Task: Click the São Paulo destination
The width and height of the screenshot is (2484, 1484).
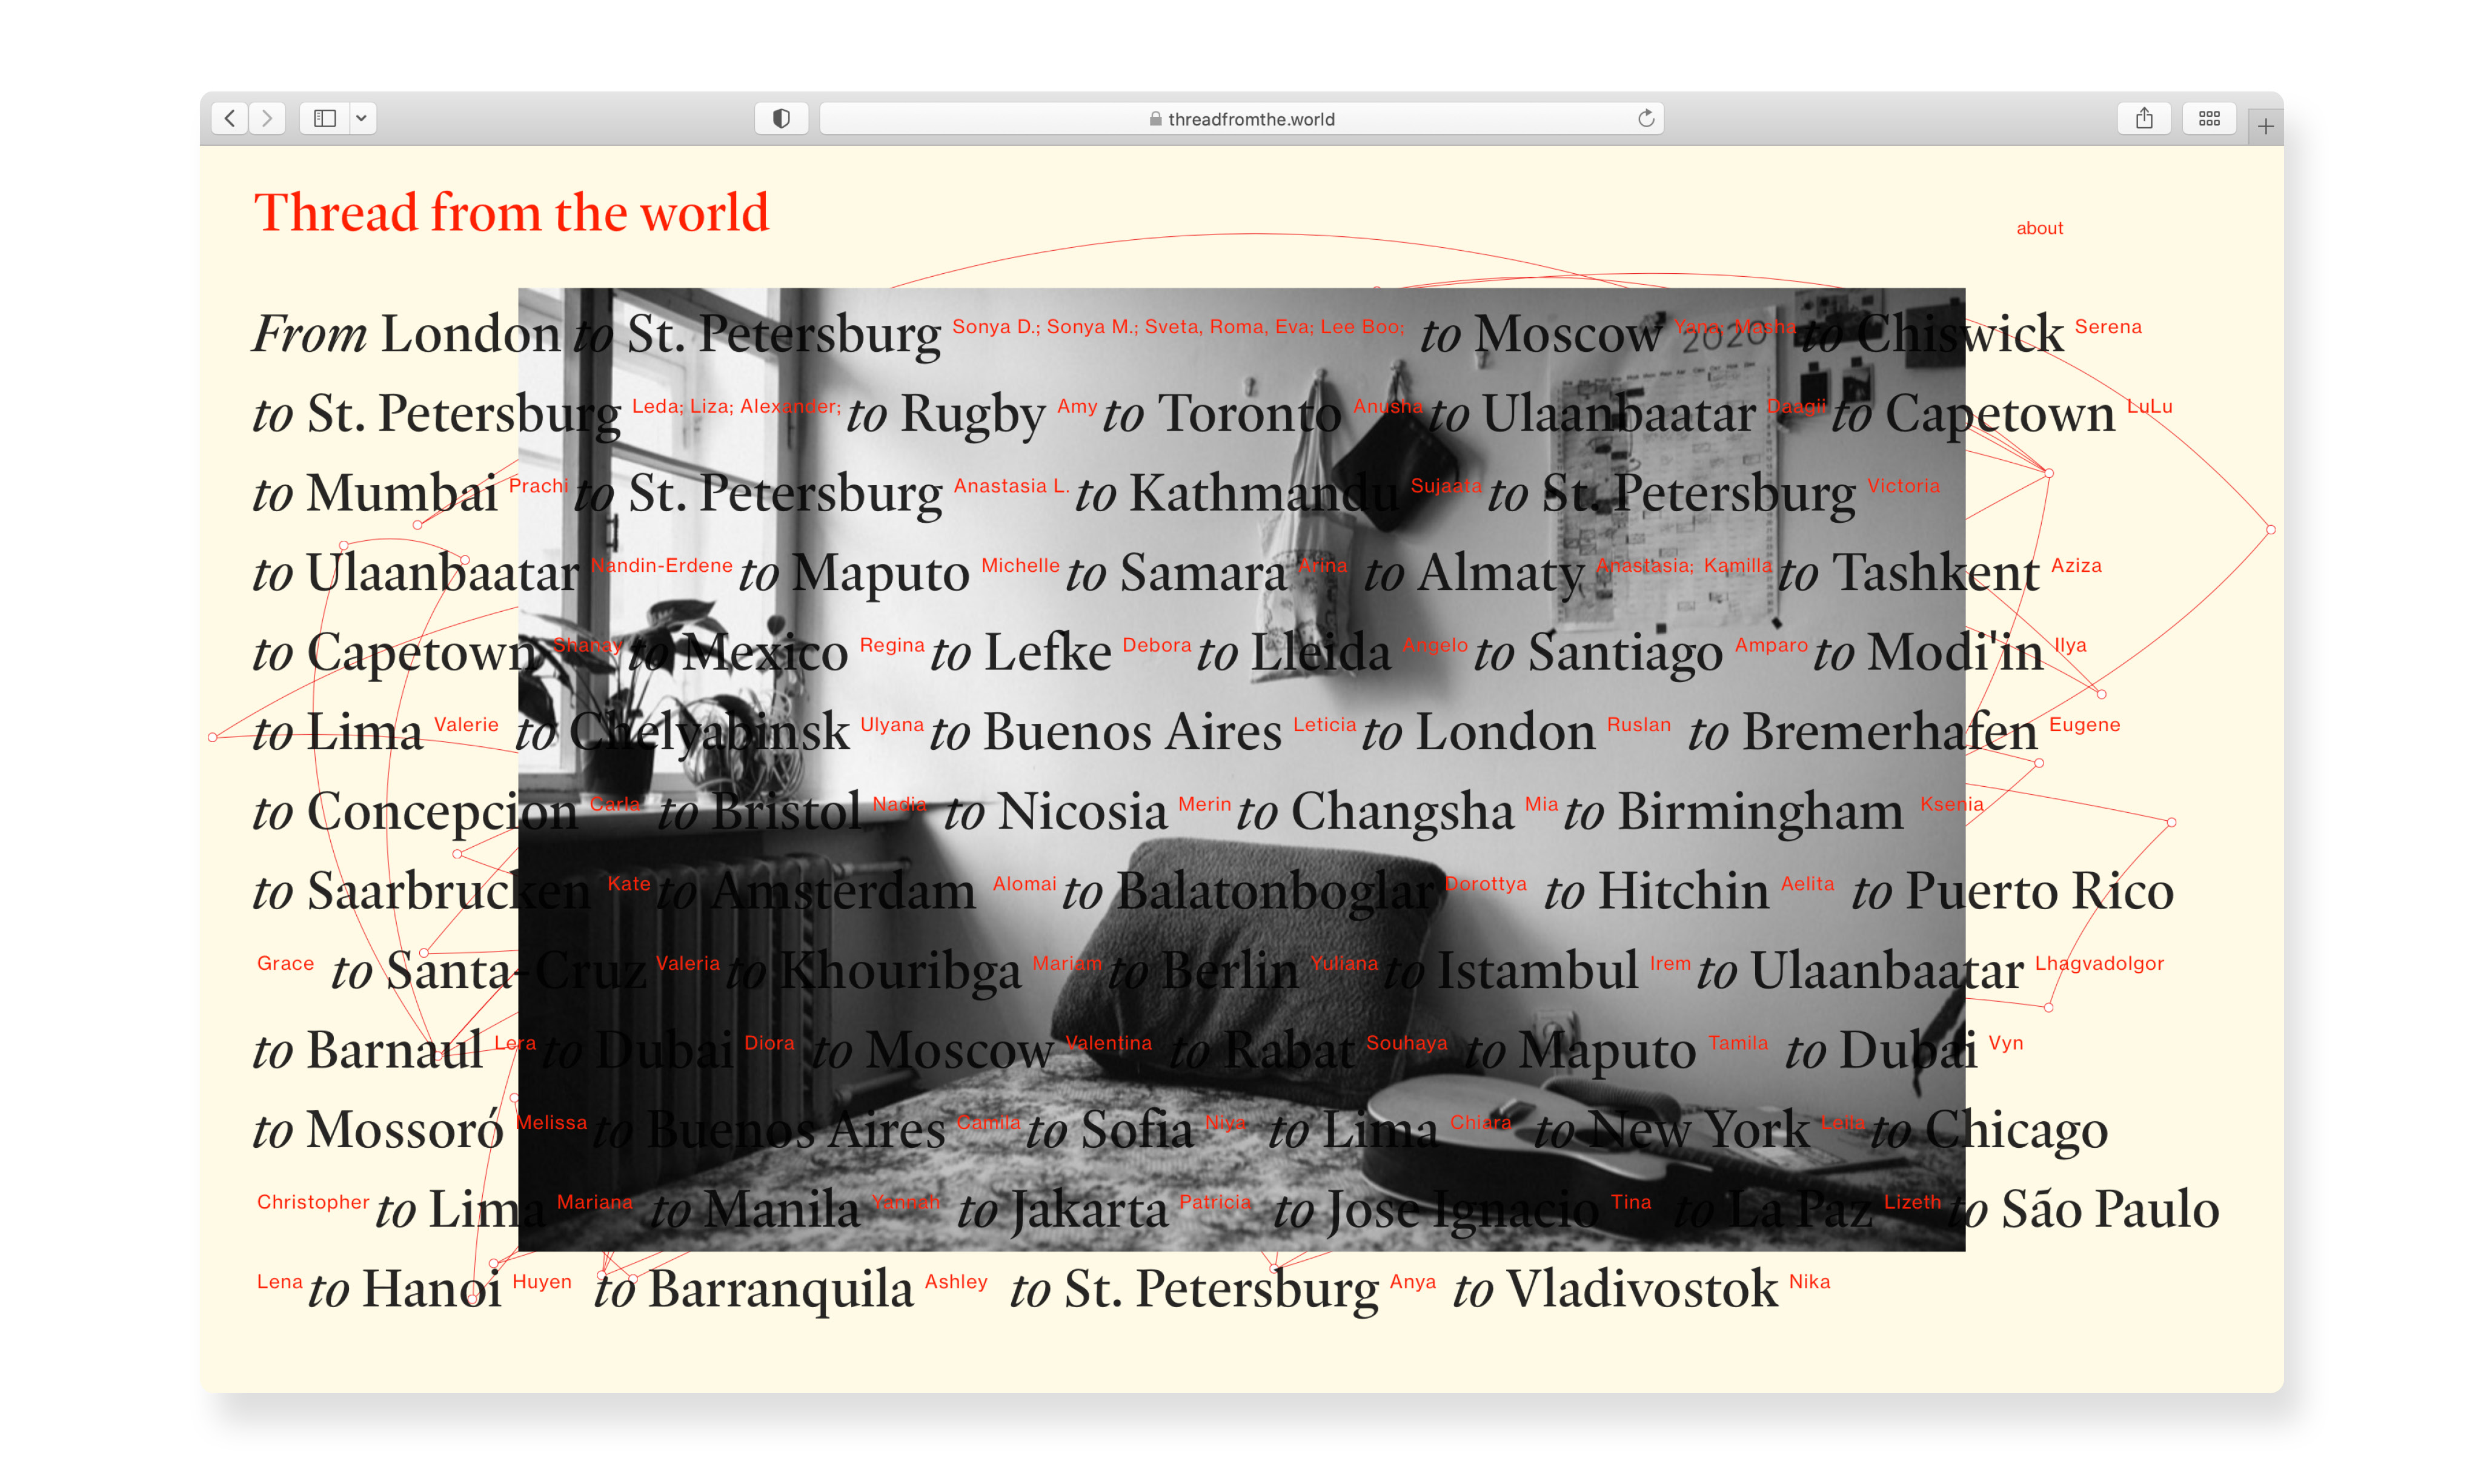Action: [x=2110, y=1209]
